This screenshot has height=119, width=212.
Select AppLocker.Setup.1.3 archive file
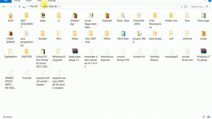pyautogui.click(x=75, y=55)
